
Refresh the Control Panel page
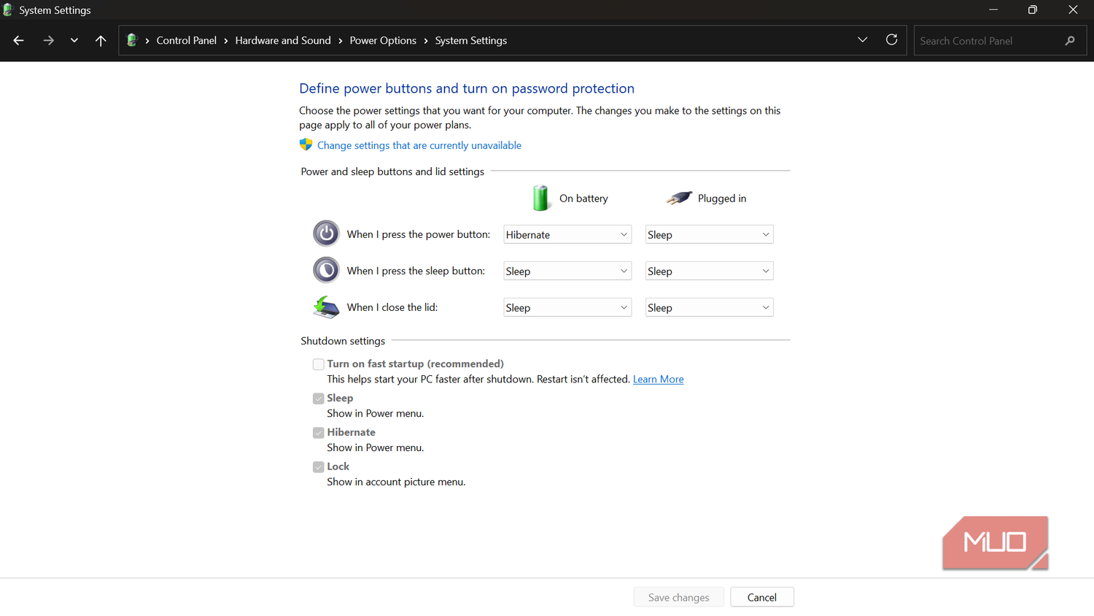tap(891, 40)
